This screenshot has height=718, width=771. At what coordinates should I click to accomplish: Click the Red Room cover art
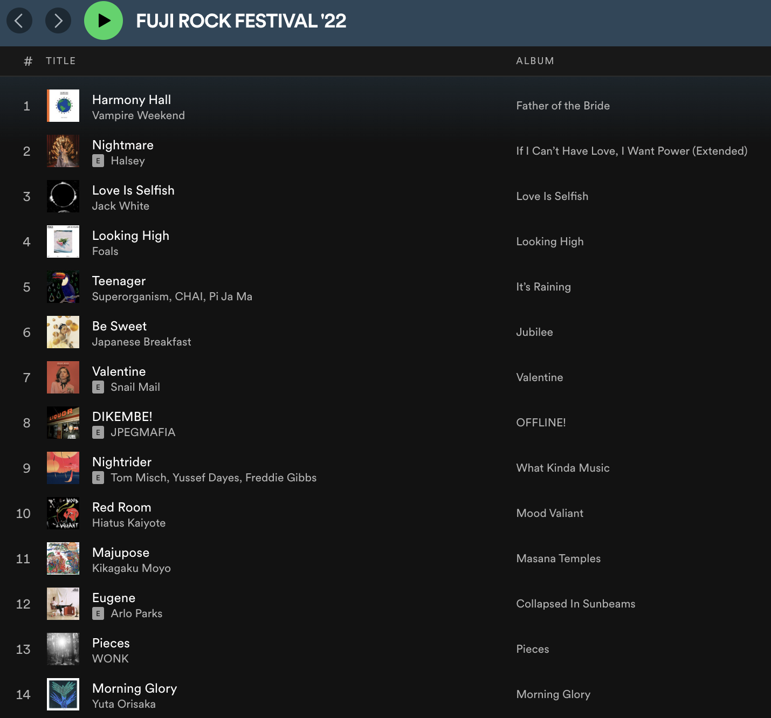[63, 513]
